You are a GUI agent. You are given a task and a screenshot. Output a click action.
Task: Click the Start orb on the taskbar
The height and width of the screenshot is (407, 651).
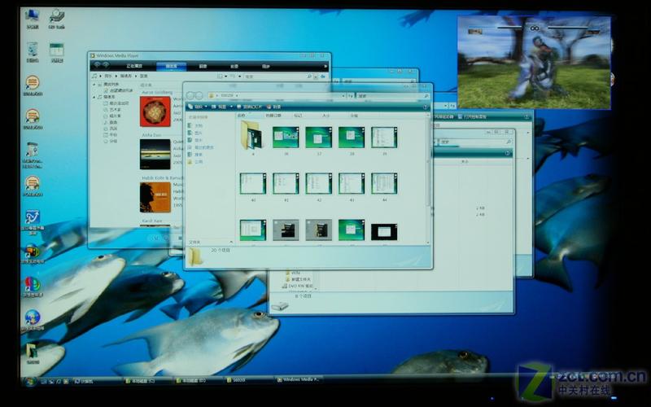29,380
